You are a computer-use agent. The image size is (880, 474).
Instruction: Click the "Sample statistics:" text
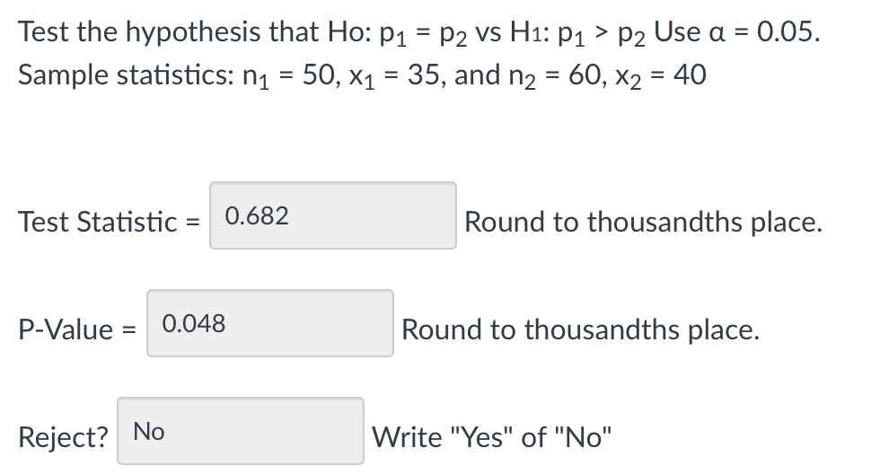pos(127,75)
